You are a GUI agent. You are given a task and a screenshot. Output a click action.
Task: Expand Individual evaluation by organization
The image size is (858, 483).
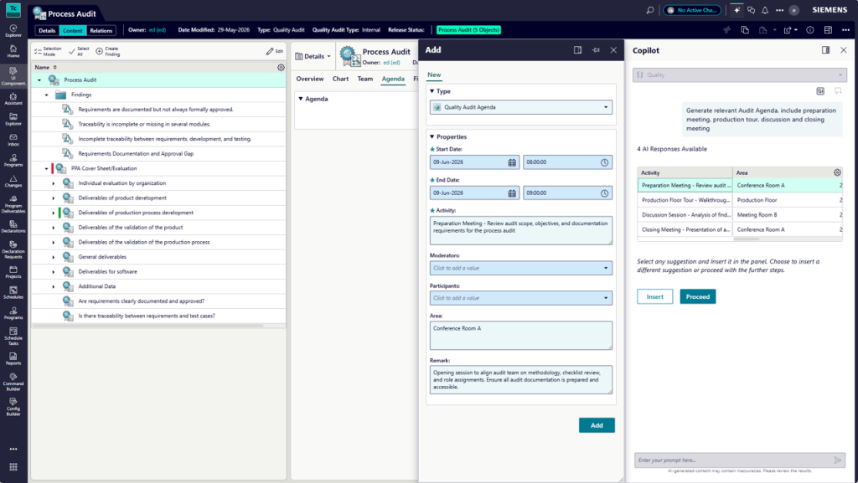54,183
